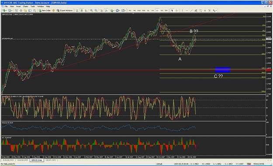This screenshot has width=273, height=166.
Task: Open the Charts menu
Action: pos(26,7)
